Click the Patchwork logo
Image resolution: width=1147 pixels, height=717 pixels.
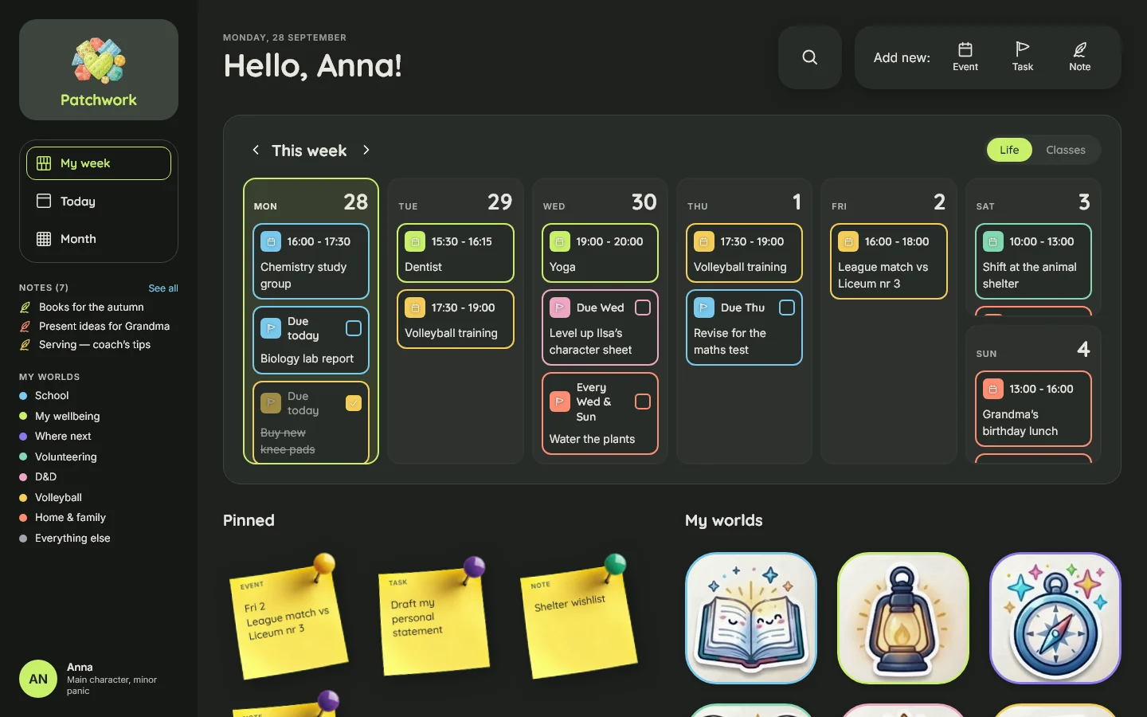pyautogui.click(x=99, y=70)
